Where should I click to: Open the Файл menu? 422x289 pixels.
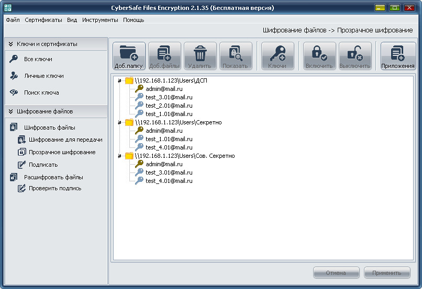pos(13,20)
